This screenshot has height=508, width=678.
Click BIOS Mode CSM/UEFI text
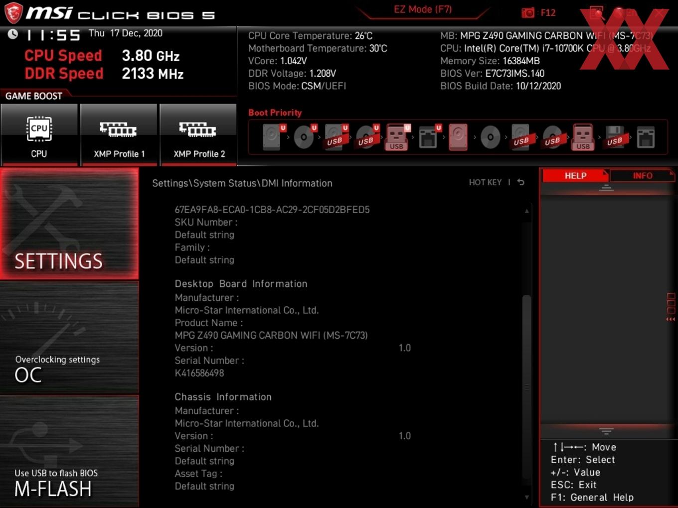tap(297, 86)
